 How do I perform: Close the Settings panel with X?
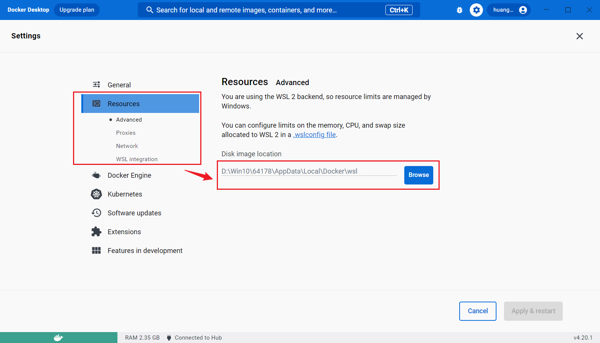579,36
